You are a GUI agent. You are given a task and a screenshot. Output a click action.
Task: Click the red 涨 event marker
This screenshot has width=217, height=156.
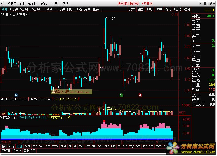click(x=140, y=95)
